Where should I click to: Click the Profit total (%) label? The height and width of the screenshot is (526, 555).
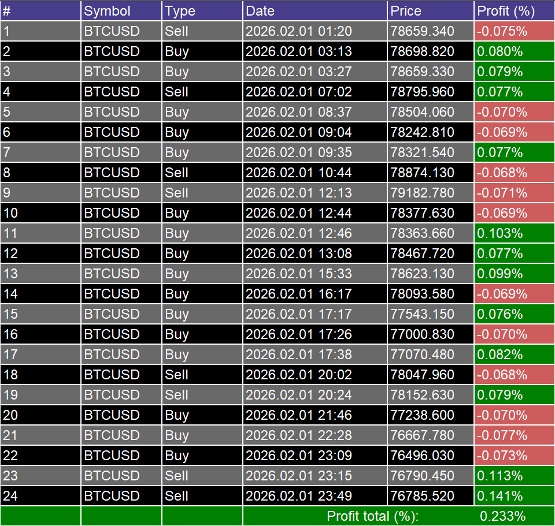click(x=372, y=516)
